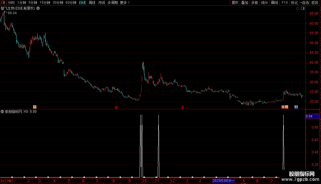
Task: Select the 日线 daily chart tab
Action: click(82, 3)
